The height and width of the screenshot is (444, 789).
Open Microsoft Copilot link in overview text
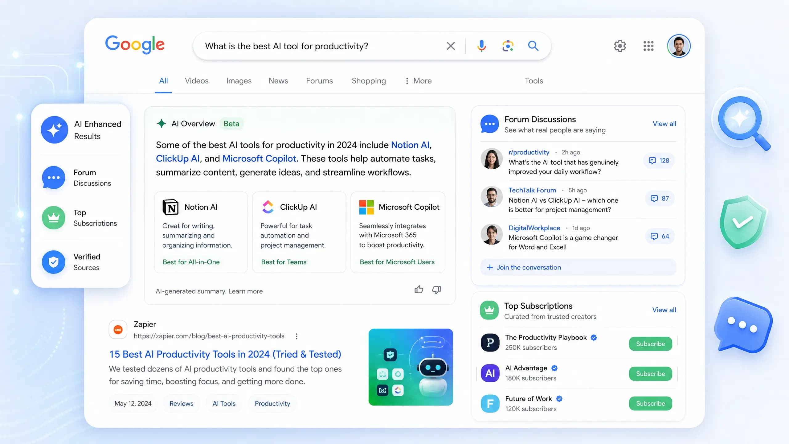[x=259, y=158]
